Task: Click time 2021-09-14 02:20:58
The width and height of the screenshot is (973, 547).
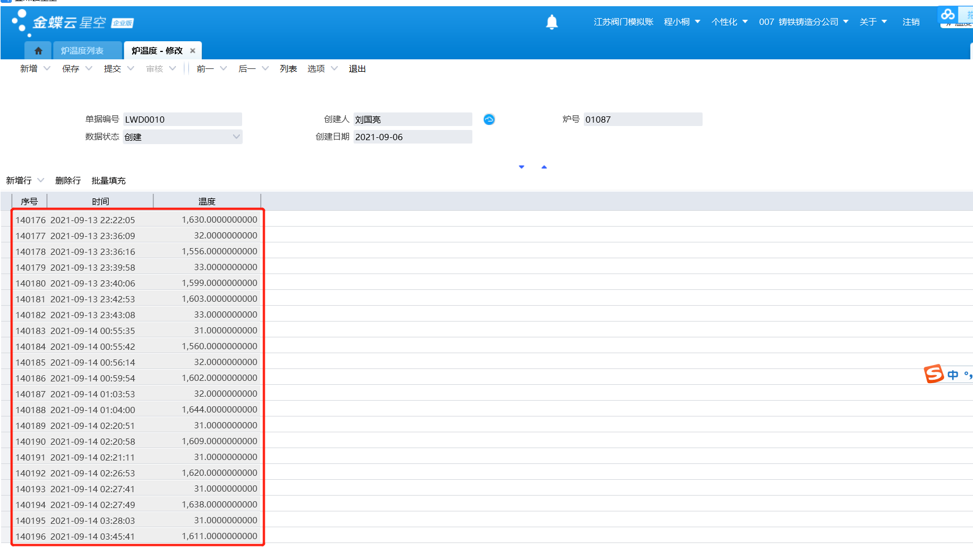Action: (x=93, y=441)
